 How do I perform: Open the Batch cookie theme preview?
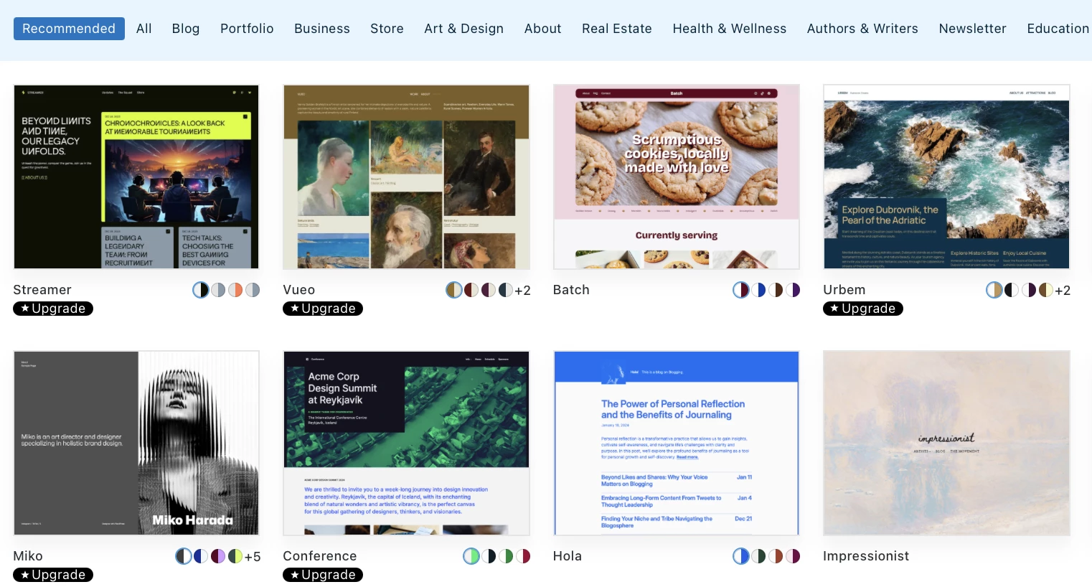pos(677,177)
